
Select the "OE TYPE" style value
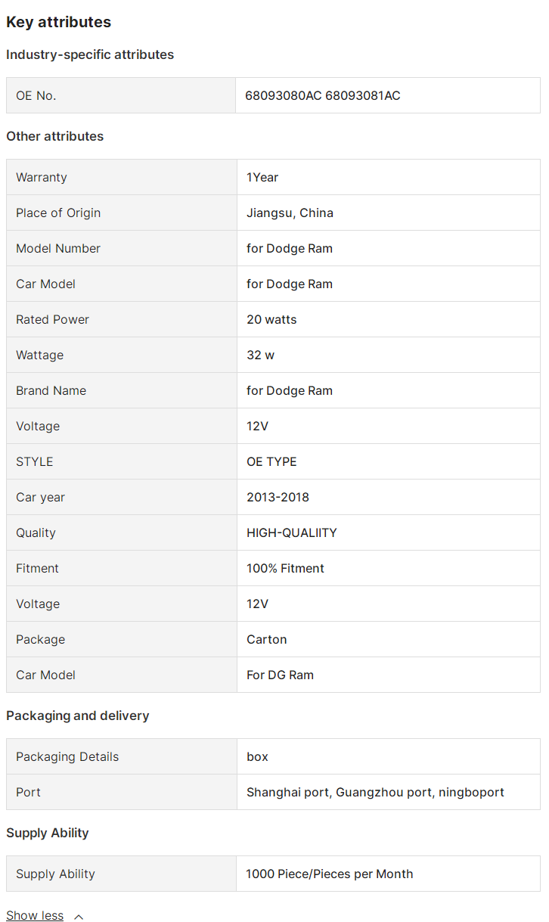tap(271, 461)
